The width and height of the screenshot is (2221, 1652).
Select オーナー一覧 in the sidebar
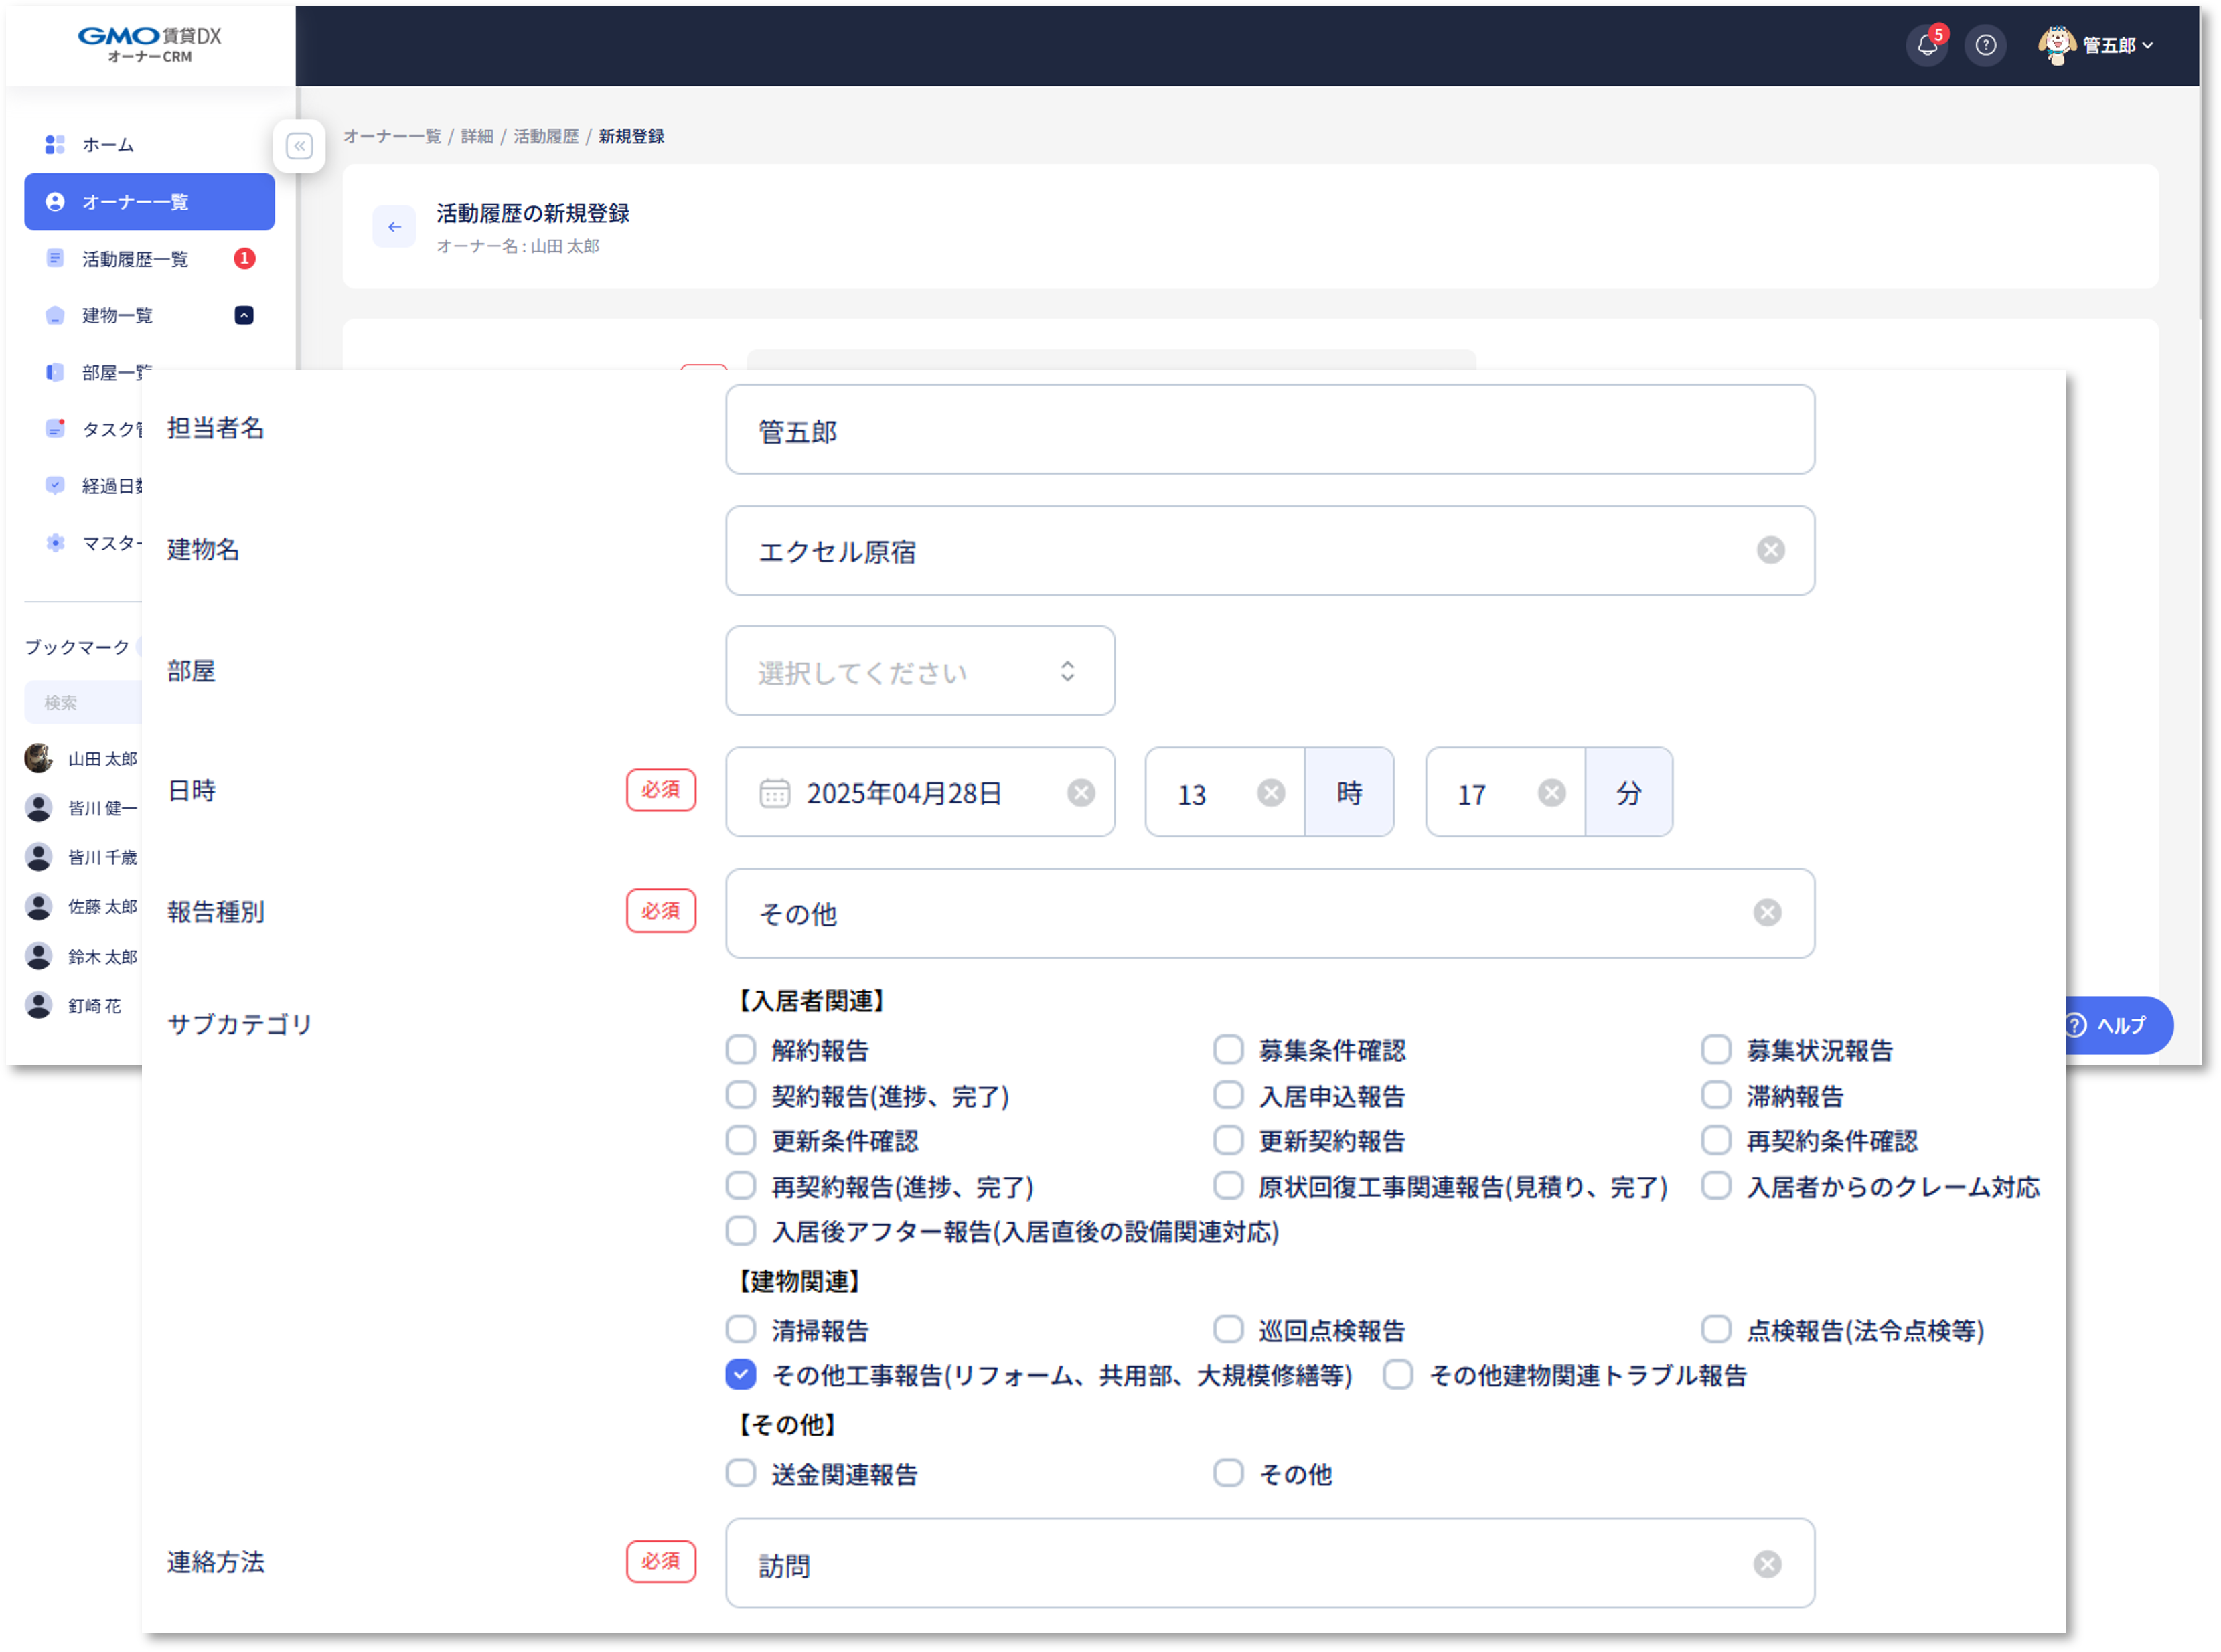150,202
